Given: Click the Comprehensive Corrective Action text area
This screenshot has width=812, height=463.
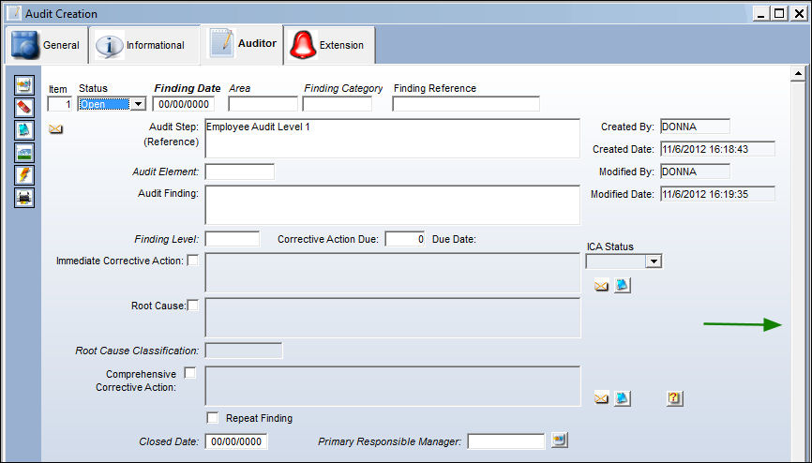Looking at the screenshot, I should pyautogui.click(x=393, y=386).
